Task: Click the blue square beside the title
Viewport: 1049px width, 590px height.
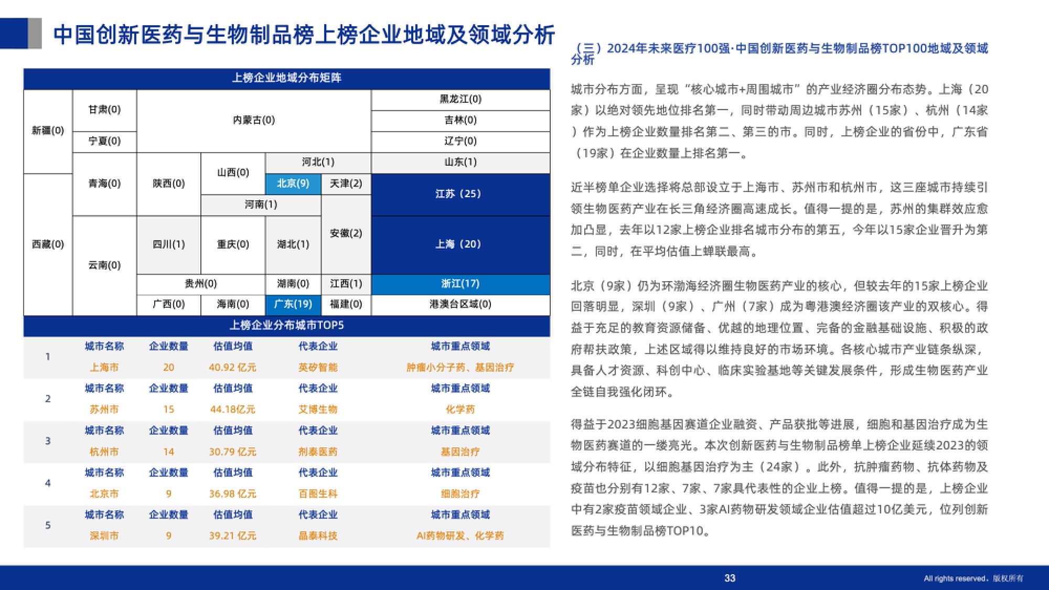Action: [14, 34]
